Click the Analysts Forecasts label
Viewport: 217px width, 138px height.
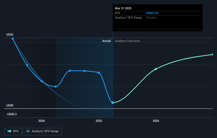coord(127,41)
